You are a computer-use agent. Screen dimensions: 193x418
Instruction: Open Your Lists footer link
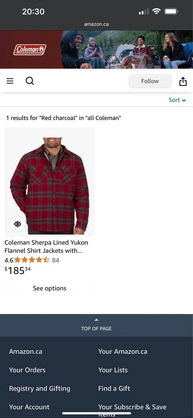coord(113,370)
